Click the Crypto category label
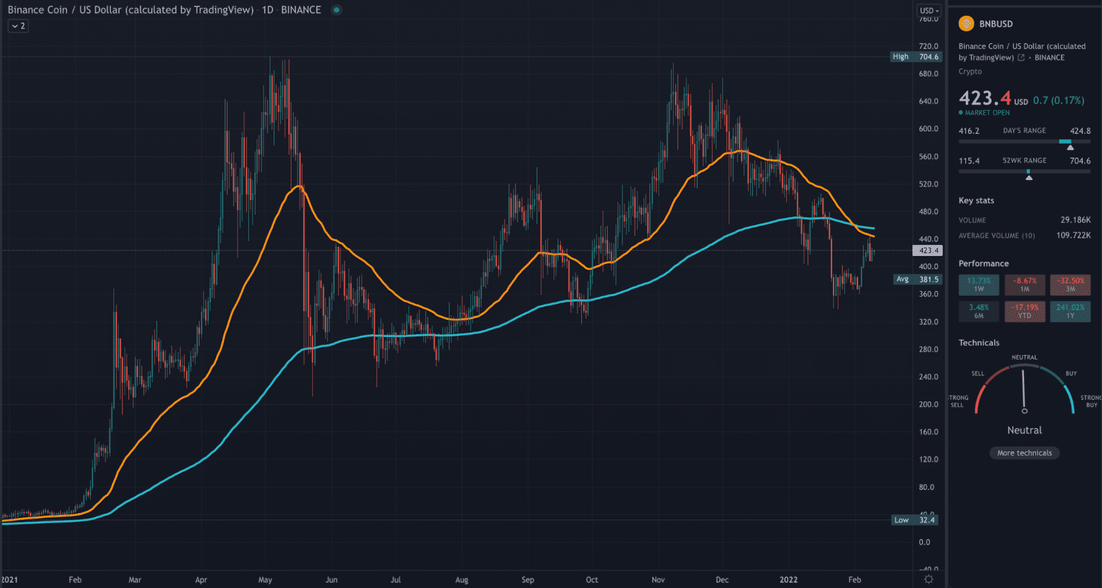 point(970,72)
